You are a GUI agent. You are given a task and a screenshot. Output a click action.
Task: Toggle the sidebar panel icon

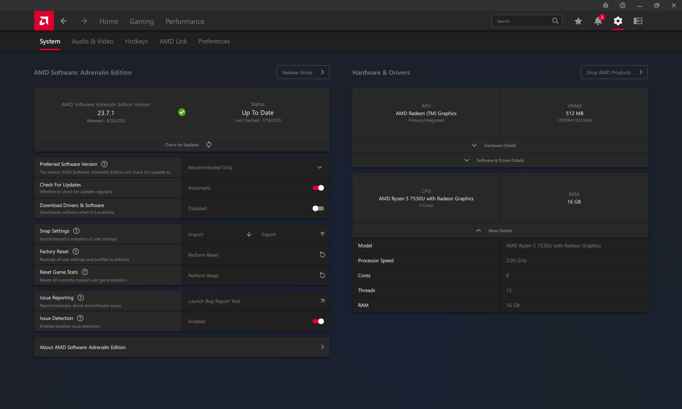(638, 21)
